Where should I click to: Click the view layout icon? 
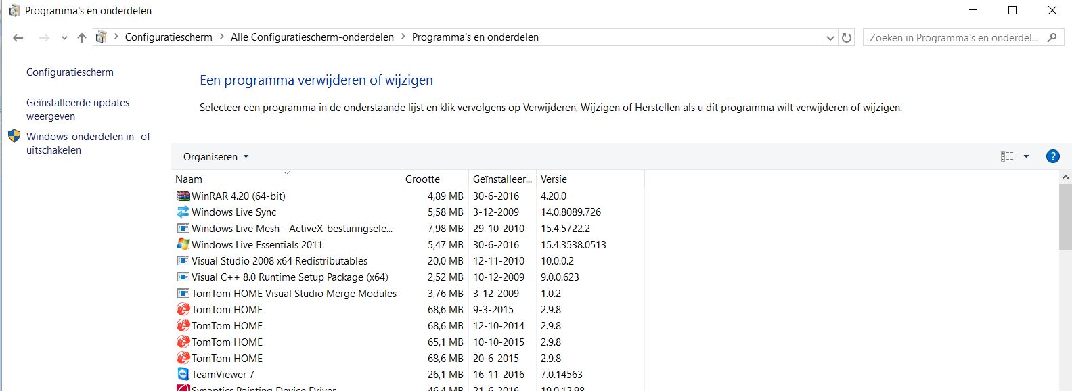(x=1007, y=156)
